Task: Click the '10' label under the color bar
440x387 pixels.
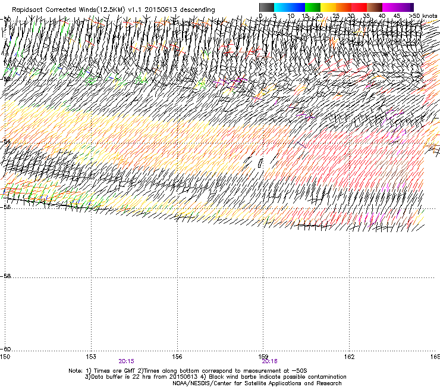Action: click(291, 16)
